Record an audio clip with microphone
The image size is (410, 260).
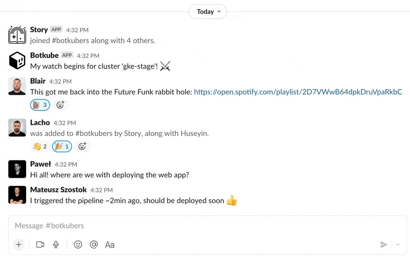56,245
